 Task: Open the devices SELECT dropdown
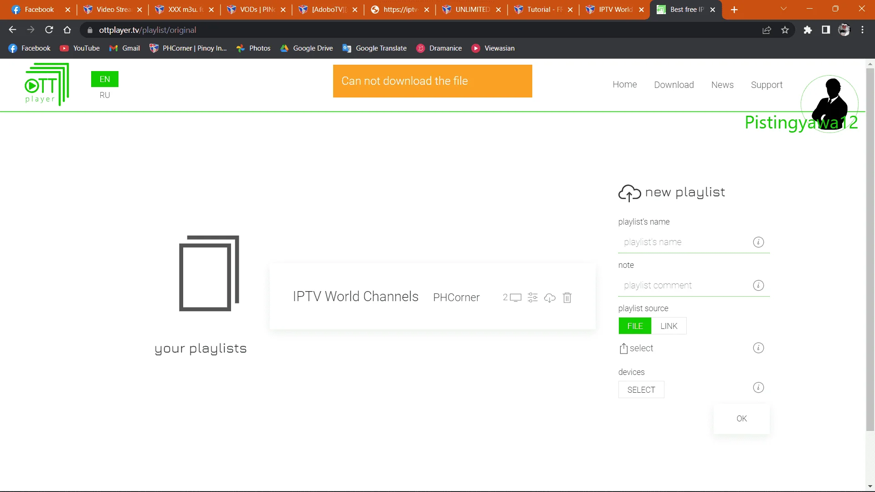click(641, 390)
